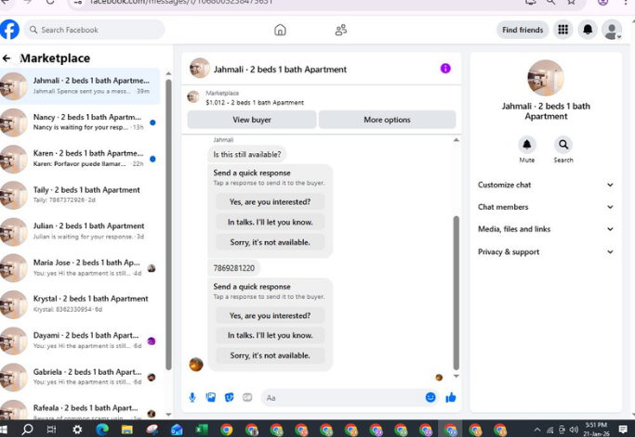Viewport: 635px width, 437px height.
Task: Open the Karen conversation
Action: 80,159
